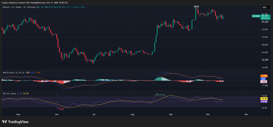
Task: Click the 76,000 price scale label
Action: 264,30
